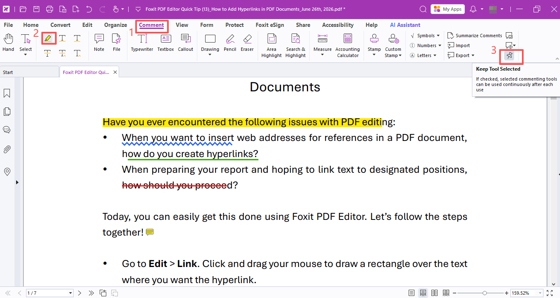Go to the next page arrow
This screenshot has height=298, width=560.
[x=80, y=293]
